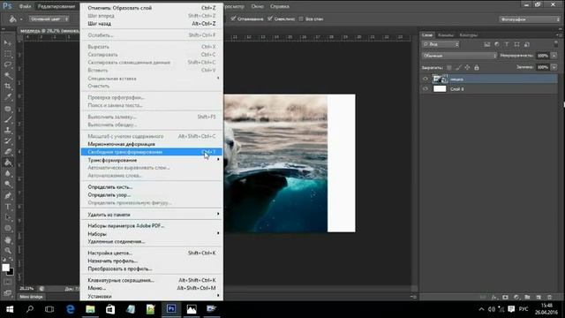Open the fill slider arrow
Screen dimensions: 565x318
pyautogui.click(x=554, y=67)
